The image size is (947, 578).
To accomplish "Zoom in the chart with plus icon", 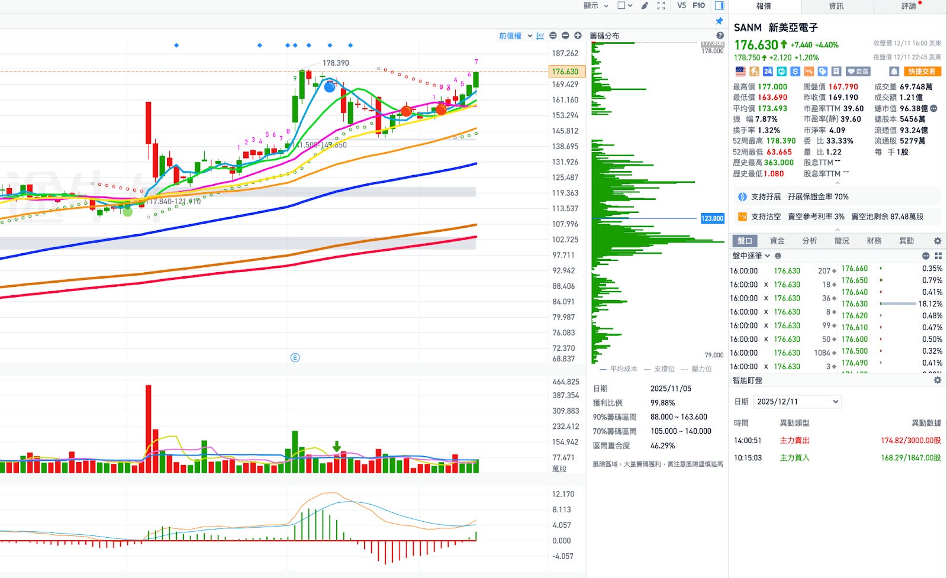I will point(578,36).
